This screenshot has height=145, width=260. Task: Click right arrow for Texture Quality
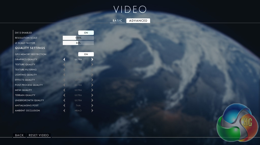pos(92,64)
